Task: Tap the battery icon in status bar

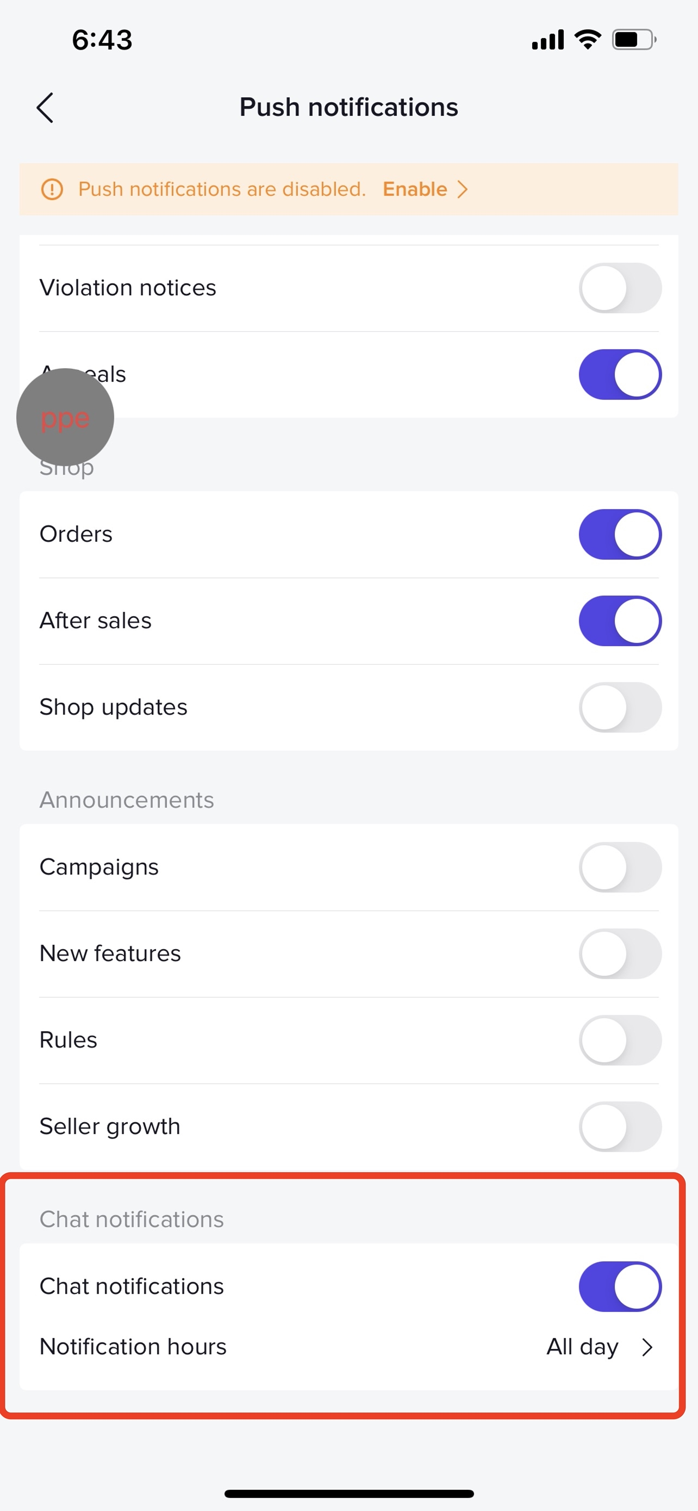Action: point(633,40)
